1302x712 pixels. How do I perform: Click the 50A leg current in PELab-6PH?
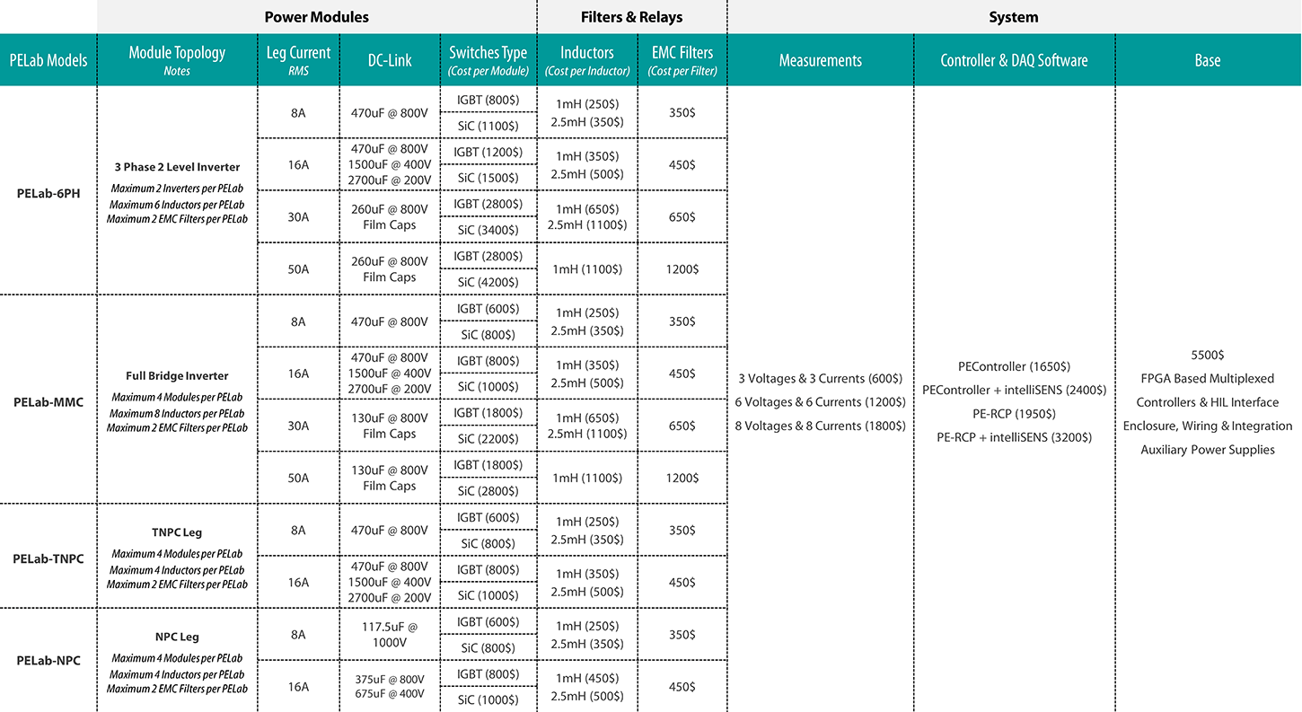298,269
